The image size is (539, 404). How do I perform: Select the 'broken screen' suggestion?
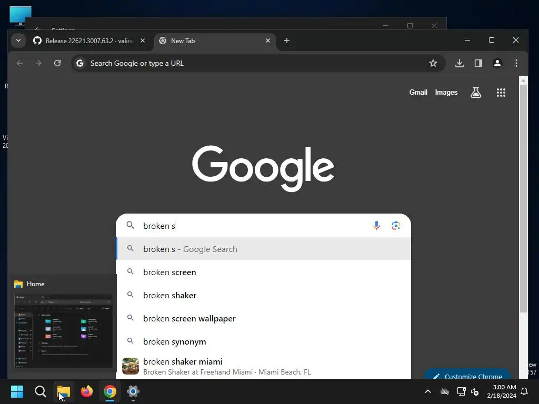click(264, 272)
